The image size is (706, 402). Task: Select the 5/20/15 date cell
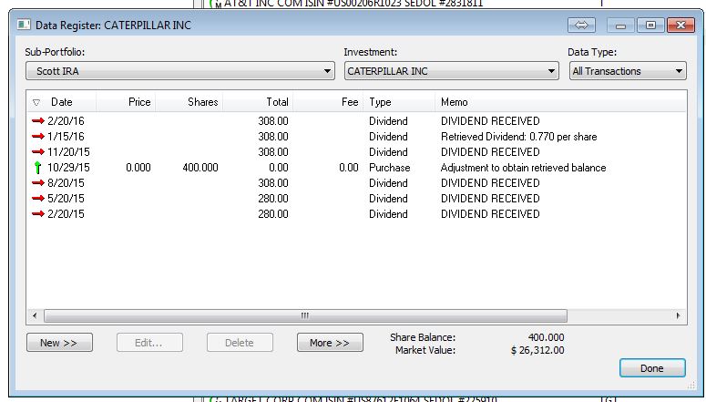tap(66, 199)
